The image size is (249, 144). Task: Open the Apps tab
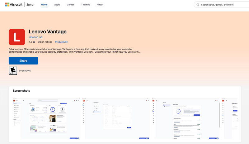[x=57, y=5]
